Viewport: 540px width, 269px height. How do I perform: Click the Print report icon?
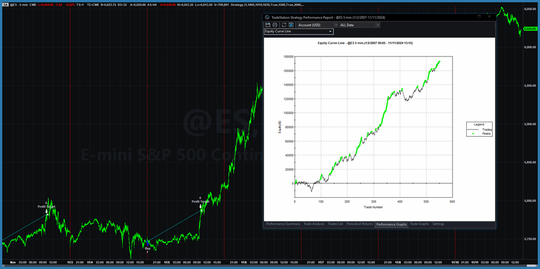pos(275,25)
